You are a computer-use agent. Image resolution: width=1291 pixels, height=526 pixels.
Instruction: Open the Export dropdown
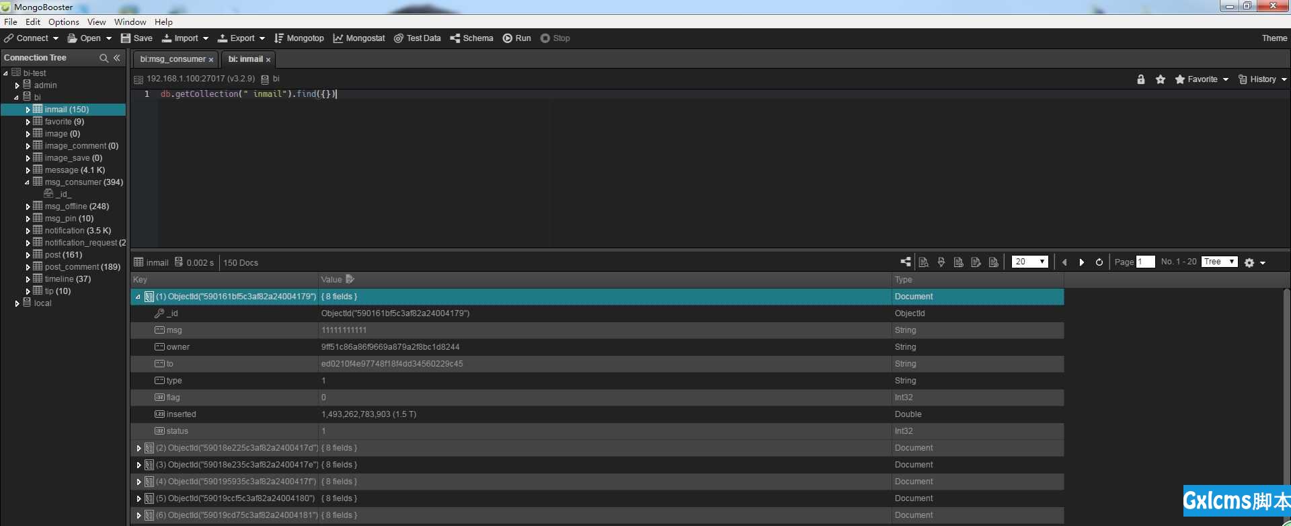(x=241, y=38)
